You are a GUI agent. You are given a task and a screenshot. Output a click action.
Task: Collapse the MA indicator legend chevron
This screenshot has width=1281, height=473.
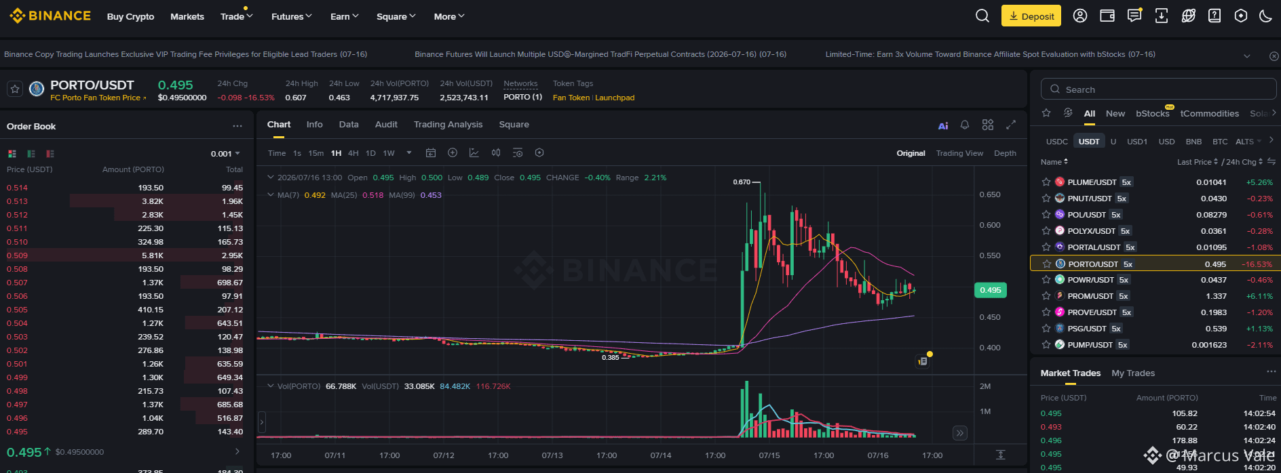(x=271, y=195)
